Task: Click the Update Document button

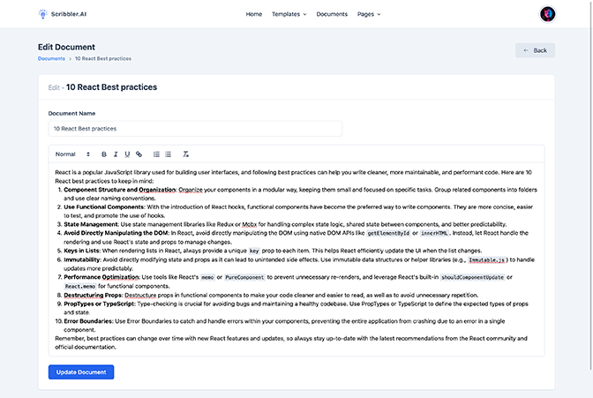Action: tap(81, 372)
